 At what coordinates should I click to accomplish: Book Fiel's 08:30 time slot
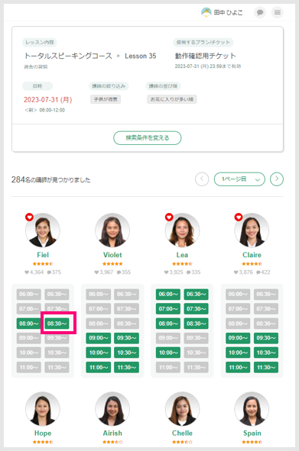click(x=57, y=324)
